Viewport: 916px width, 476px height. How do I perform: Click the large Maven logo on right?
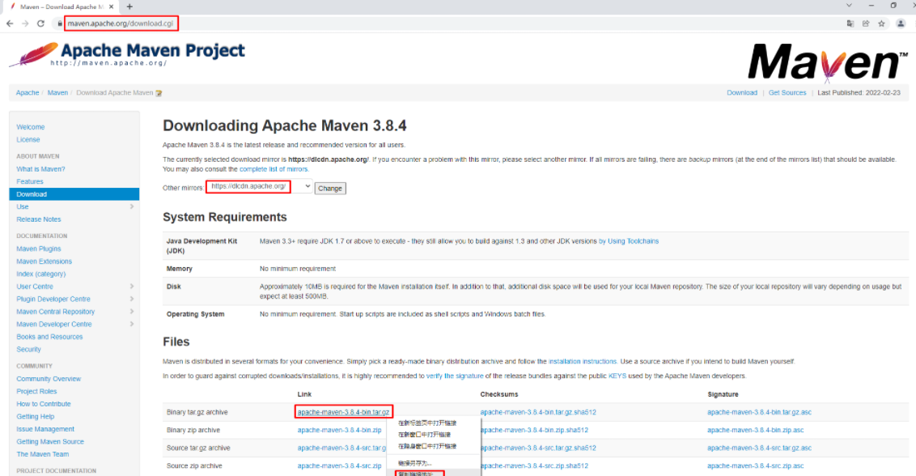click(x=828, y=62)
